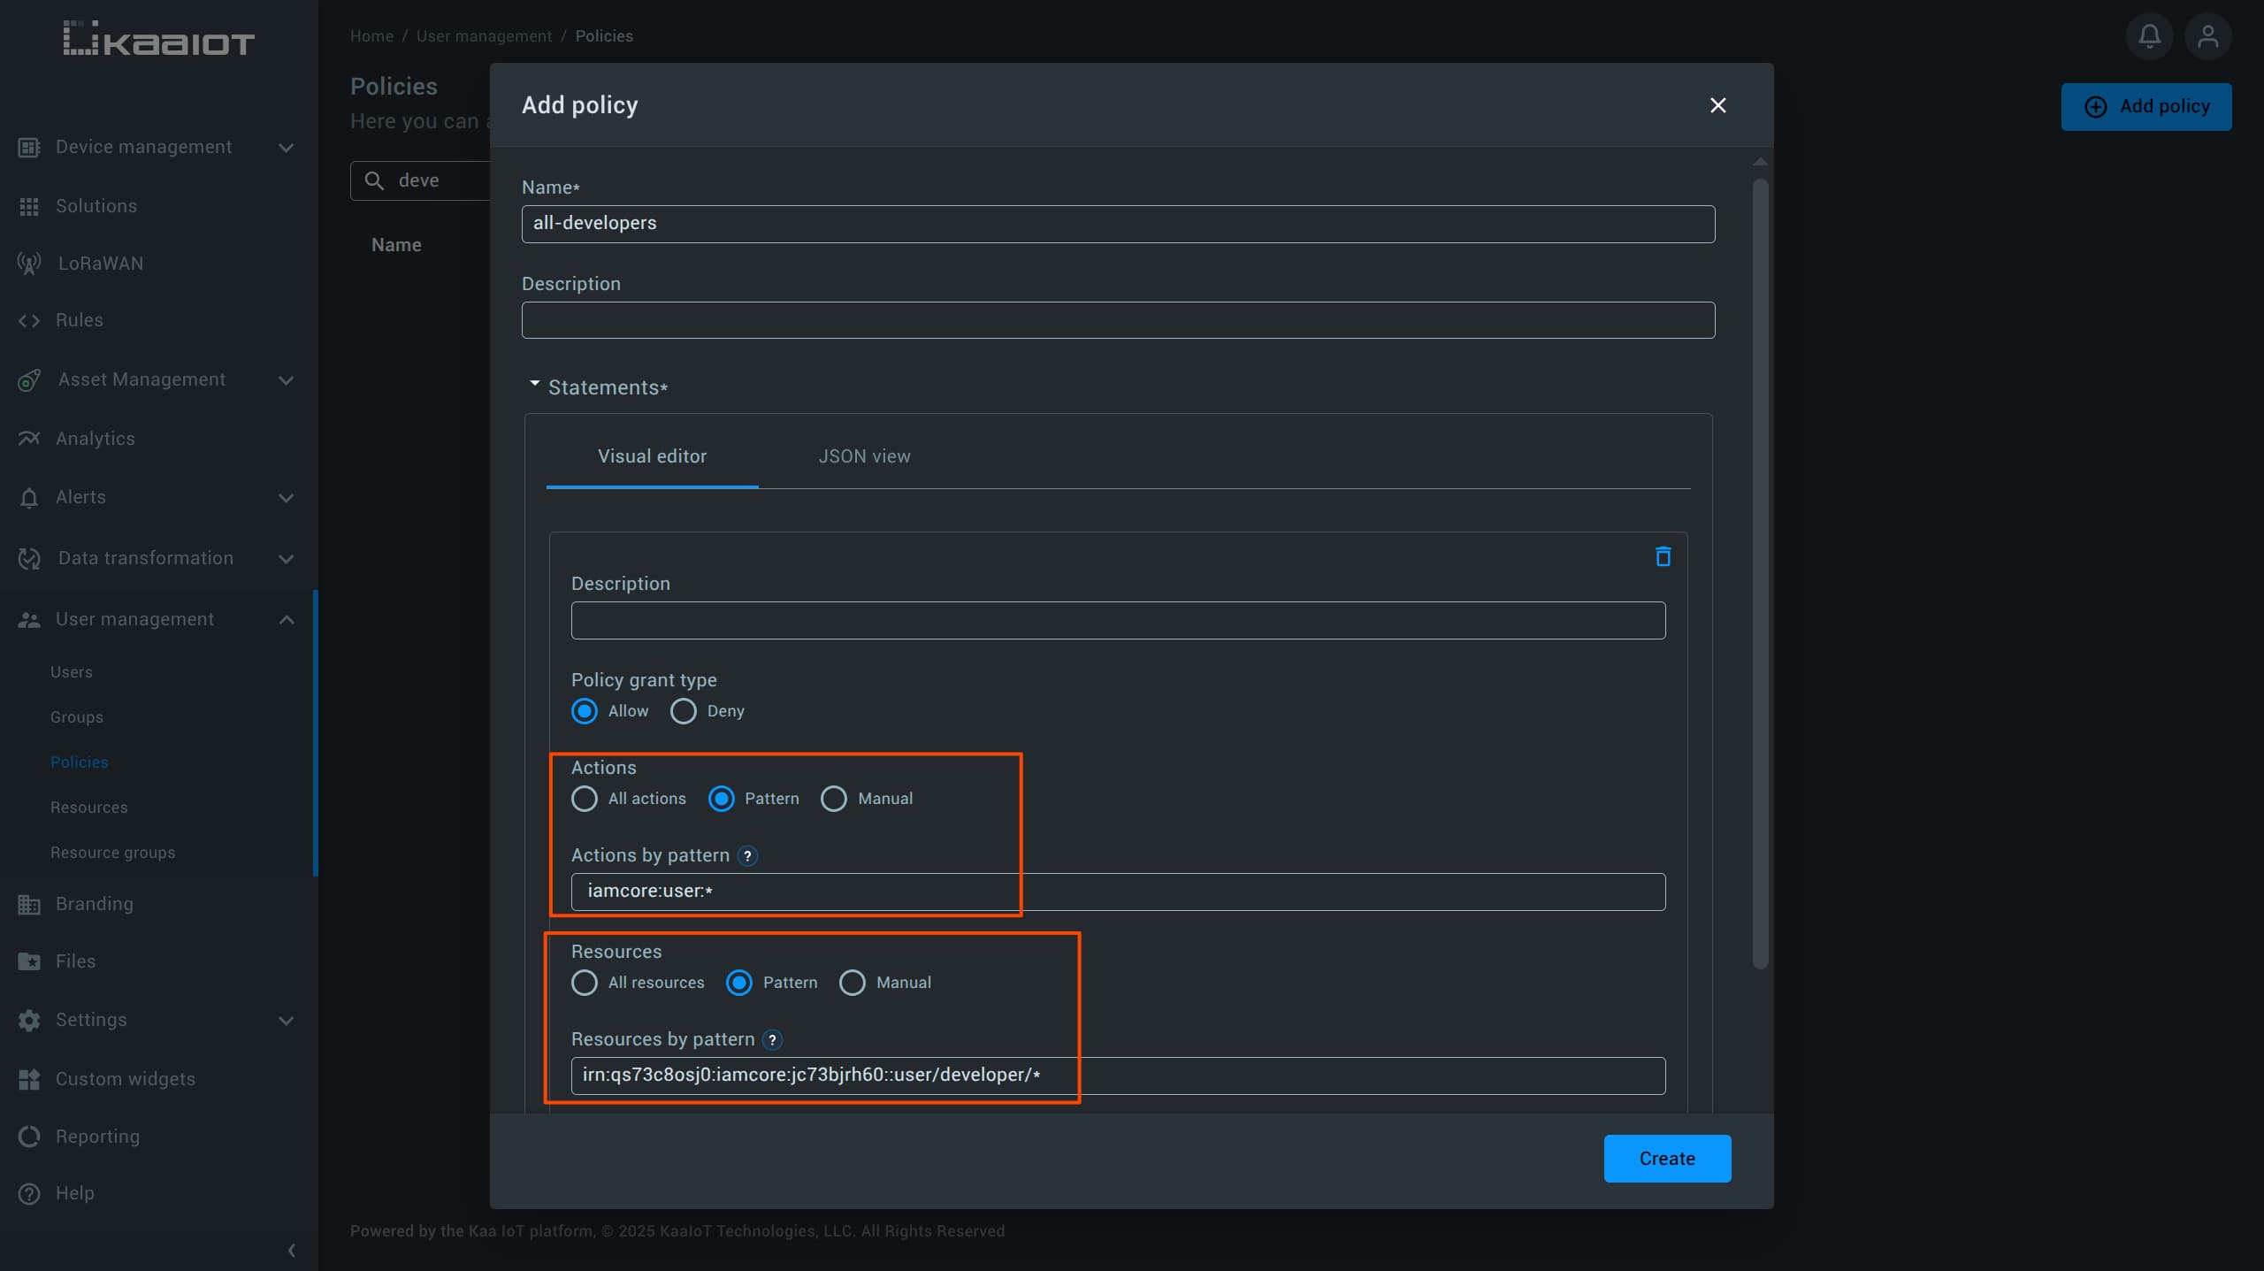Select the LoRaWAN sidebar icon
This screenshot has height=1271, width=2264.
click(29, 263)
